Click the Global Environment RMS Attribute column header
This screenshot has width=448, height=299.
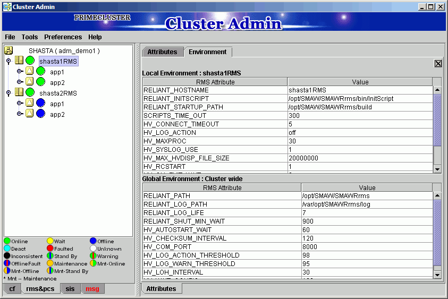(x=222, y=187)
